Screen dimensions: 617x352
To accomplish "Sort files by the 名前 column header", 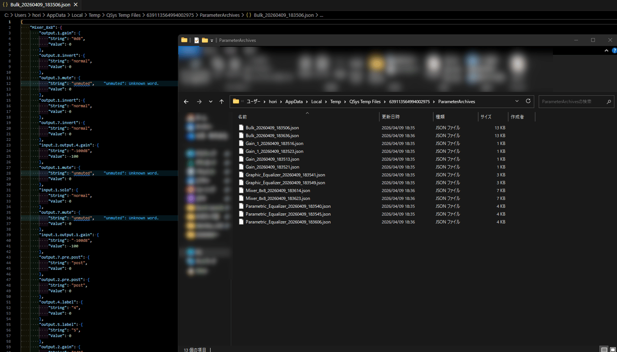I will click(308, 117).
